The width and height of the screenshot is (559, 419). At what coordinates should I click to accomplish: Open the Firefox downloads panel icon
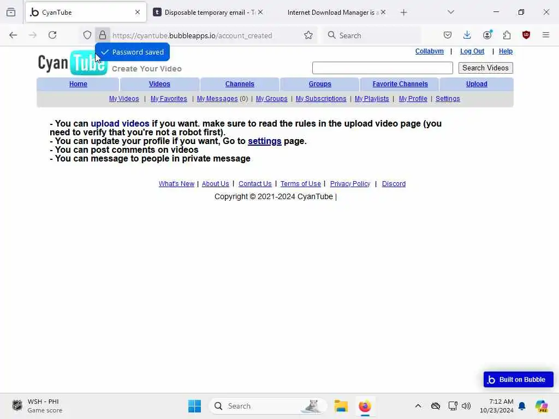coord(467,35)
